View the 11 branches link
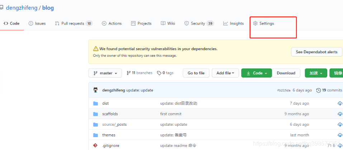The height and width of the screenshot is (150, 343). click(139, 73)
